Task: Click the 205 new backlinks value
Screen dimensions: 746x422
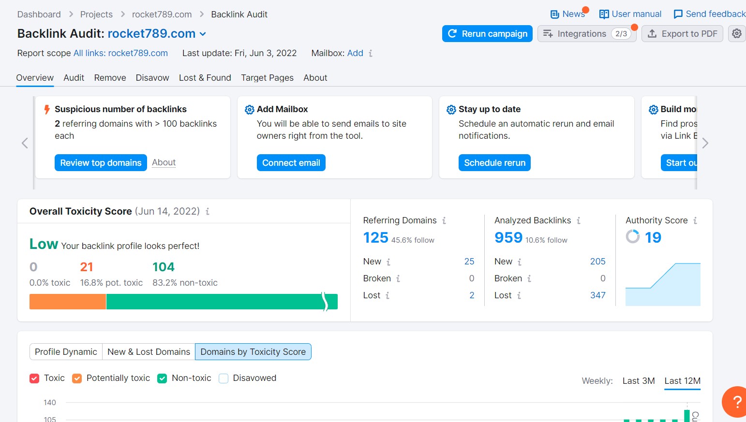Action: coord(598,262)
